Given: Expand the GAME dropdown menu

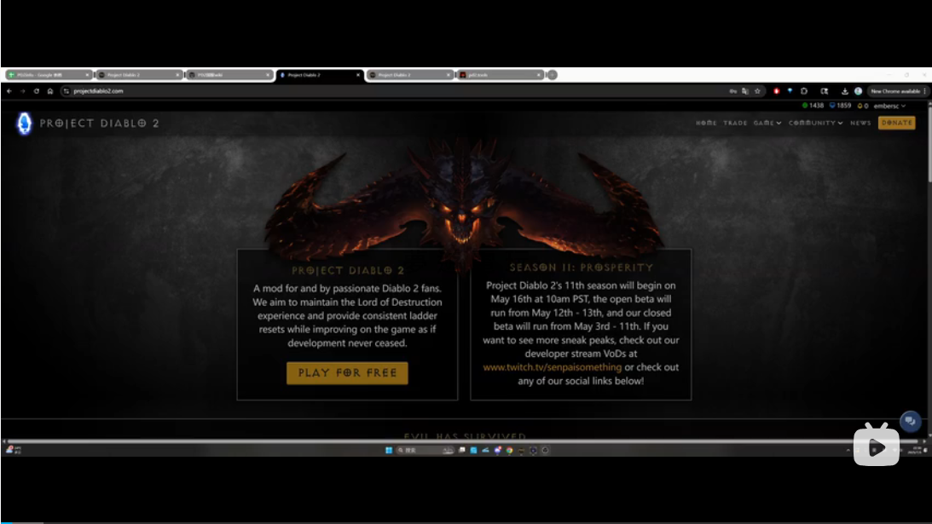Looking at the screenshot, I should [767, 123].
